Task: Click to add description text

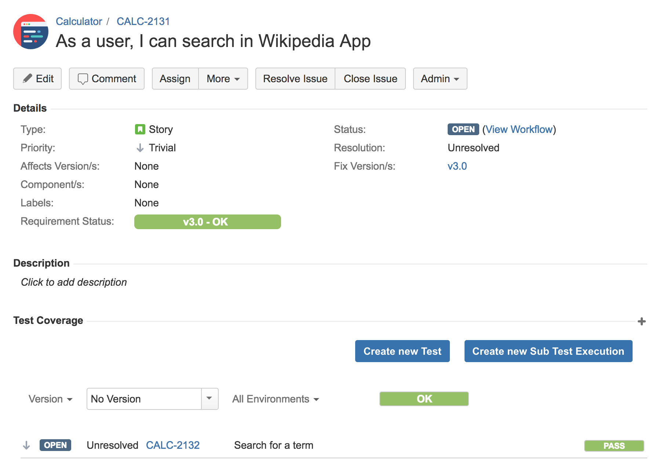Action: pos(74,282)
